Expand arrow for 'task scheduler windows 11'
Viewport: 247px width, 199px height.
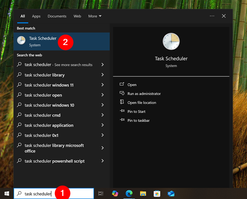click(103, 85)
